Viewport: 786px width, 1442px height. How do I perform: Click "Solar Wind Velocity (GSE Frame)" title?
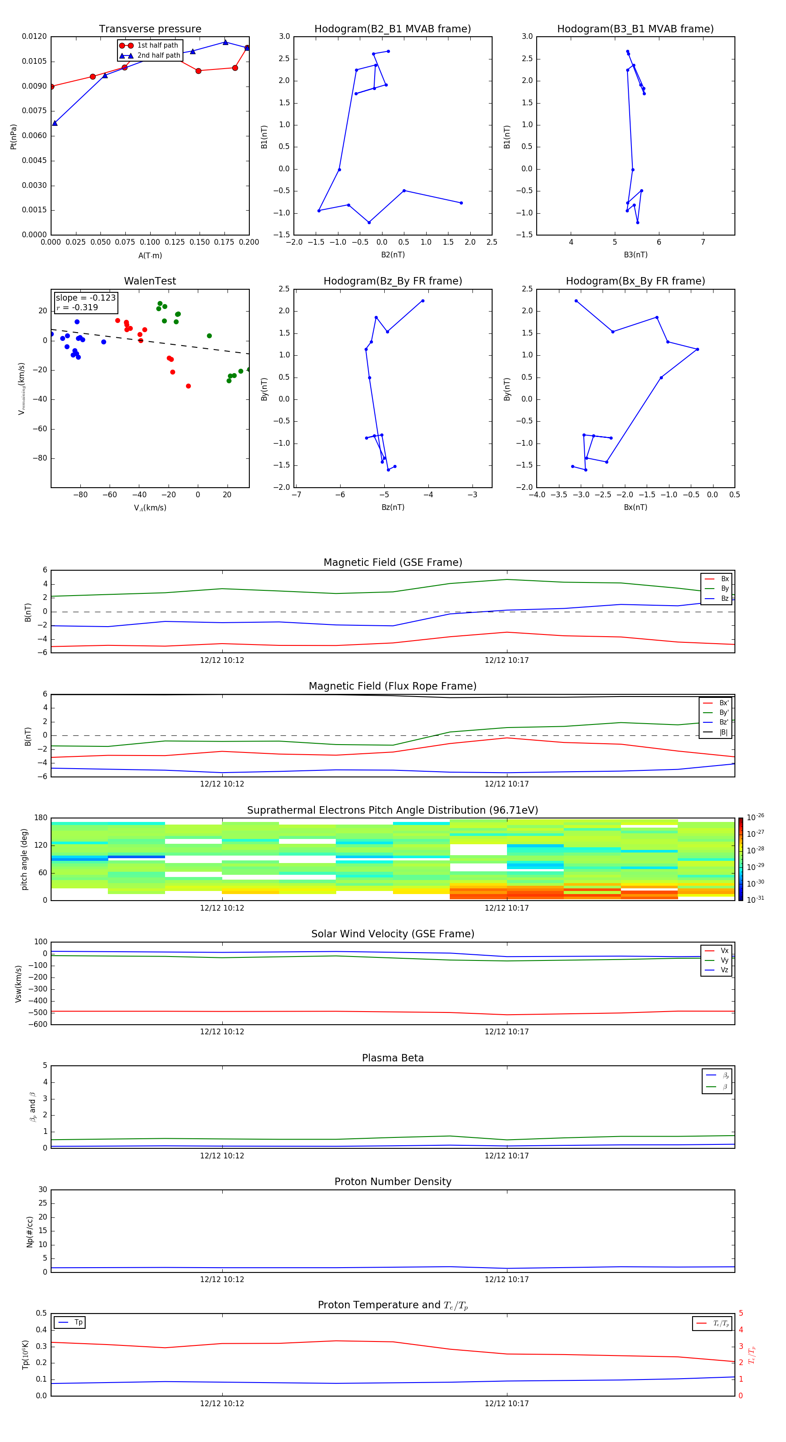393,934
